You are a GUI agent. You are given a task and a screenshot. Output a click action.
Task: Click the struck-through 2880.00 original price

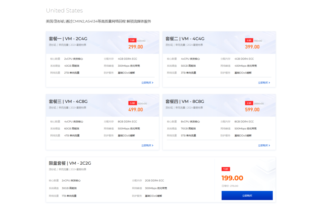(259, 104)
